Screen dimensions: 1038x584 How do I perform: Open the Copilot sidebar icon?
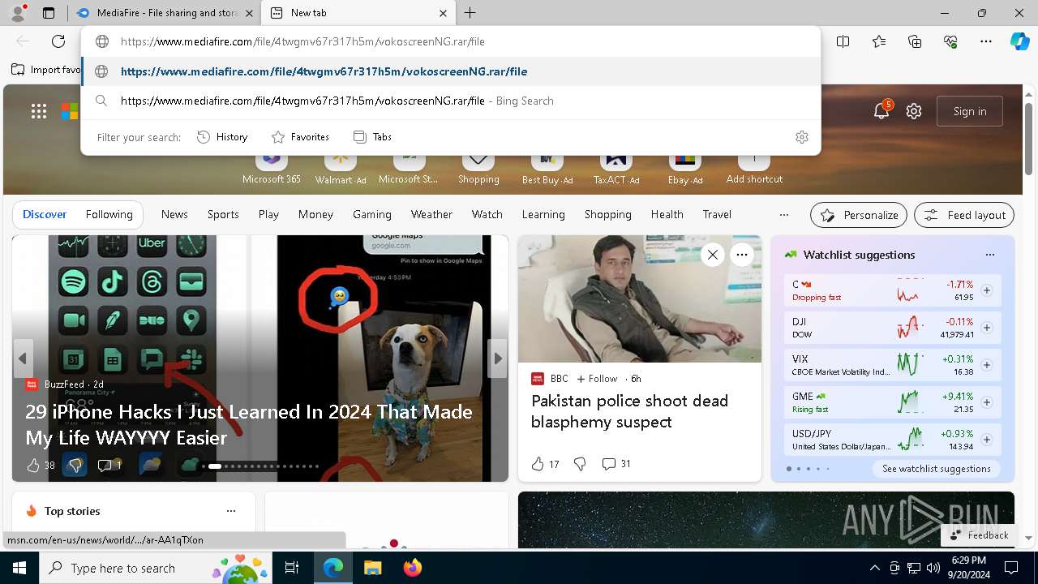1020,41
